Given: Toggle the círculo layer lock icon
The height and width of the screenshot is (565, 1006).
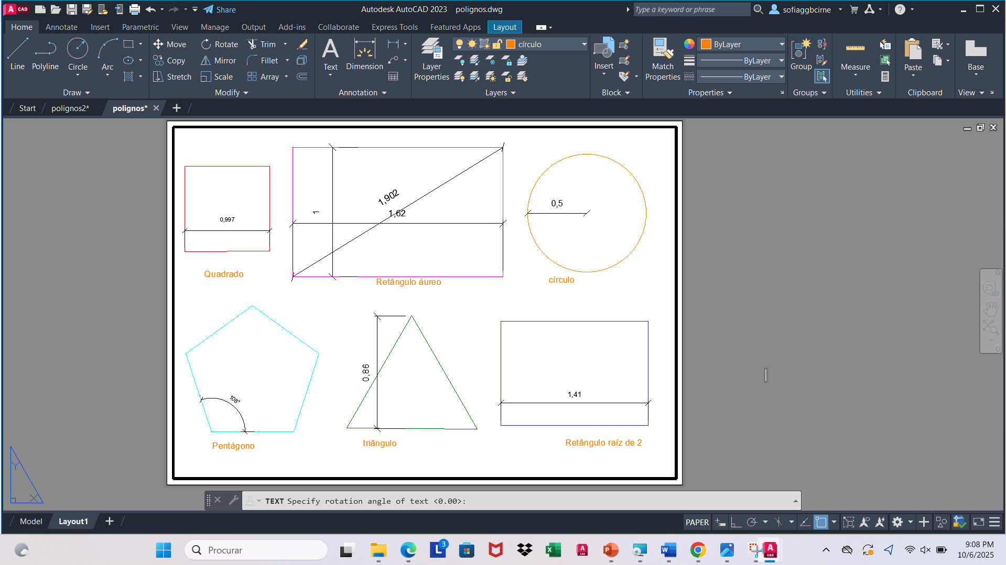Looking at the screenshot, I should [497, 44].
